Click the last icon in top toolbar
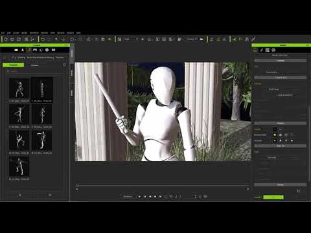The image size is (311, 233). [x=253, y=39]
